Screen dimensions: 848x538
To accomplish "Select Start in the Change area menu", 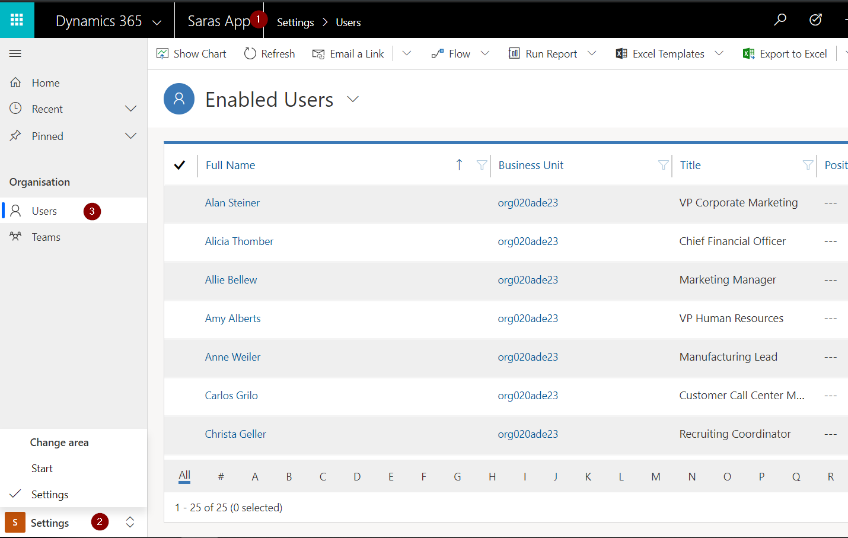I will tap(42, 469).
